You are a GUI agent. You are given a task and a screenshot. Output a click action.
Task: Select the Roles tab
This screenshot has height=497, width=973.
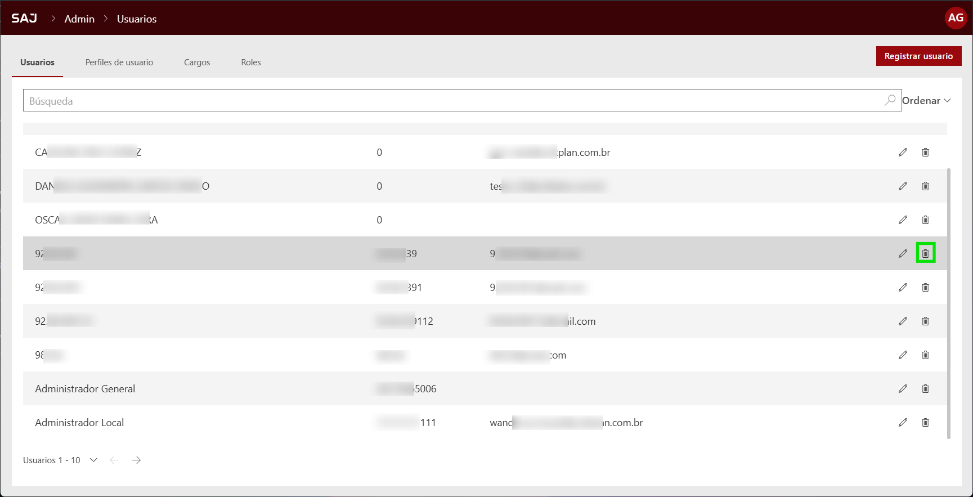(250, 62)
